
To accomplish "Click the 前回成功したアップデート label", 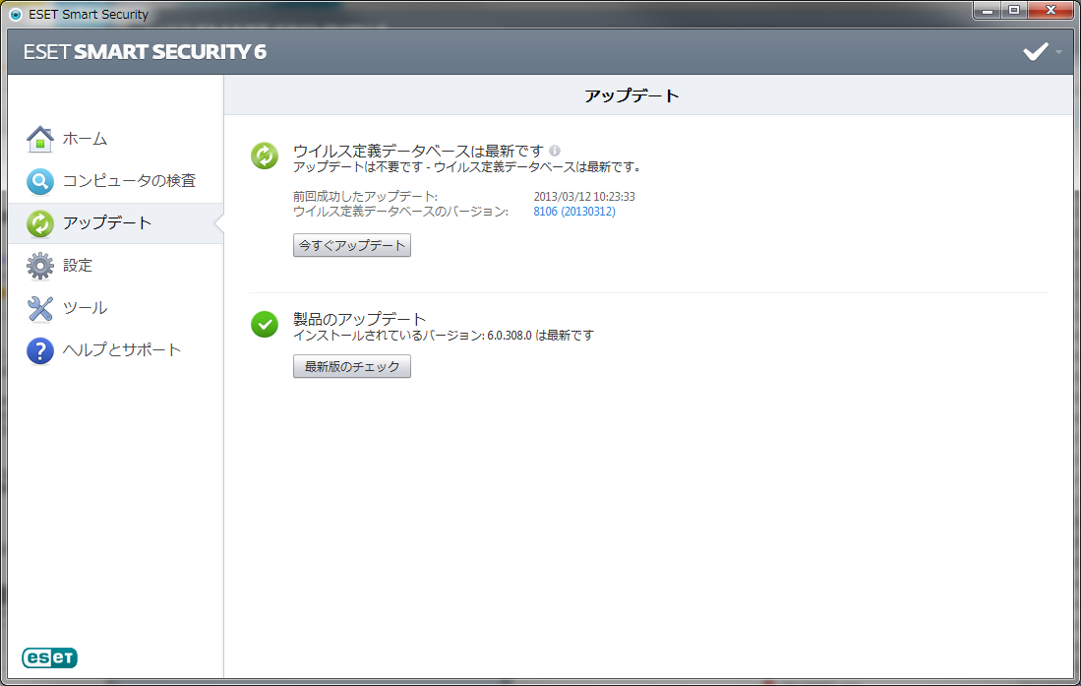I will click(365, 197).
